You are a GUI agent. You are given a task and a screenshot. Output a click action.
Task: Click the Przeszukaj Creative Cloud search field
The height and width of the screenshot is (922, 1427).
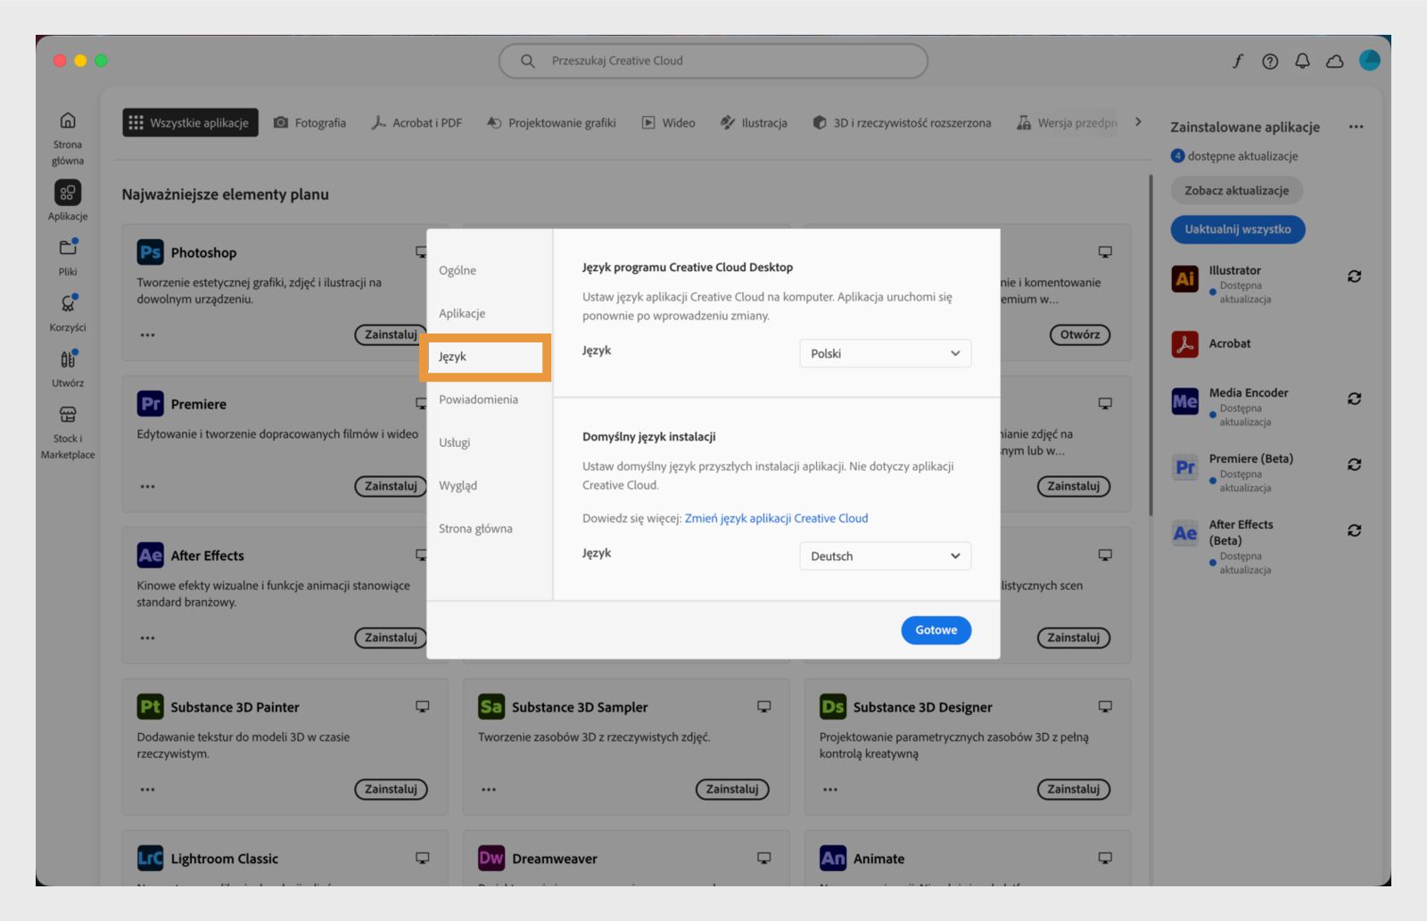pos(713,61)
